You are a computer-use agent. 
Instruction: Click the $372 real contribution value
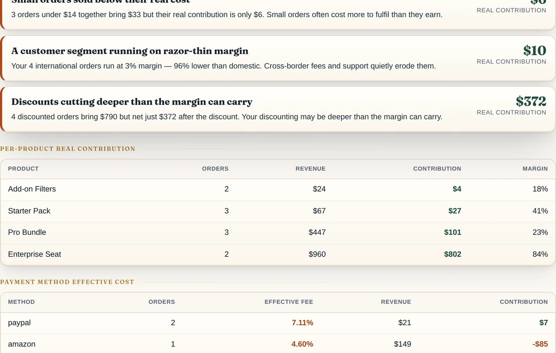[x=531, y=102]
